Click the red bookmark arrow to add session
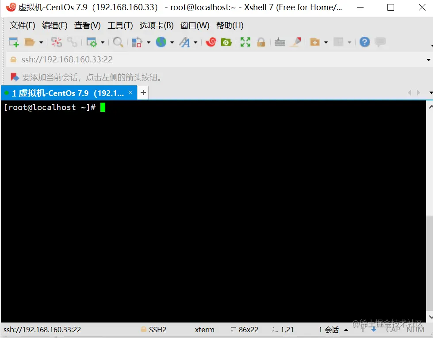The height and width of the screenshot is (338, 433). tap(15, 77)
